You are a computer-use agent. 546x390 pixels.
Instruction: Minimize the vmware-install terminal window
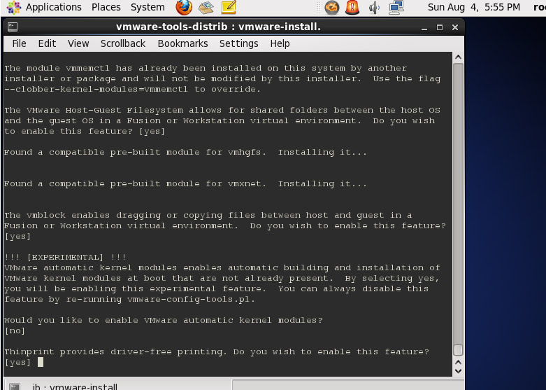[424, 27]
